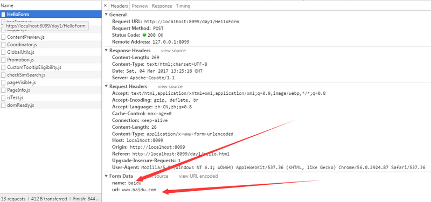Click the form data url www.baidu.com value
The height and width of the screenshot is (202, 431).
pyautogui.click(x=139, y=190)
